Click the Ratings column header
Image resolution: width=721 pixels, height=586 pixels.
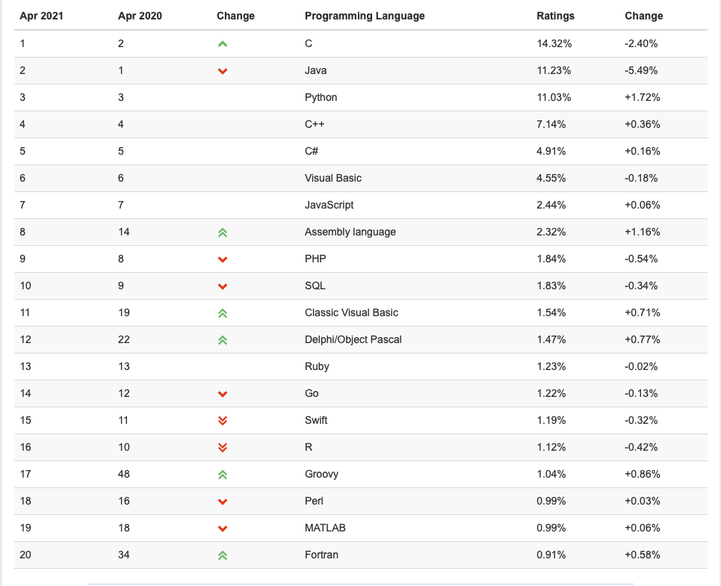(x=555, y=16)
